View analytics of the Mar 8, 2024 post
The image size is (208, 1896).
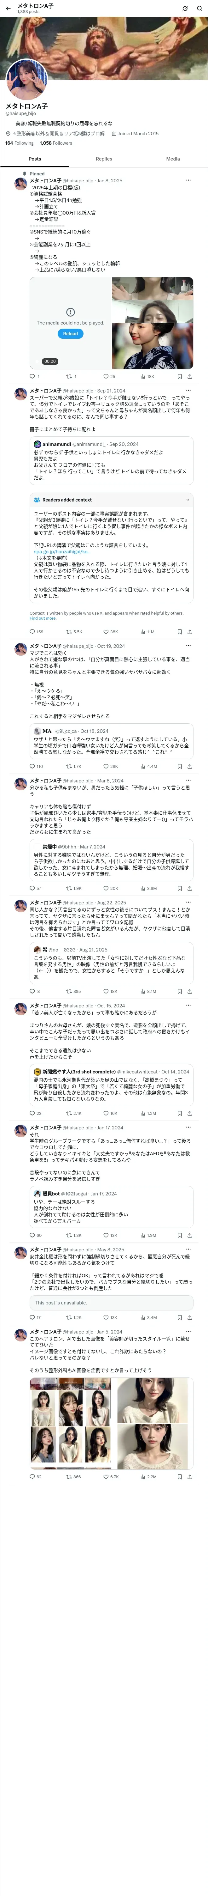tap(148, 888)
